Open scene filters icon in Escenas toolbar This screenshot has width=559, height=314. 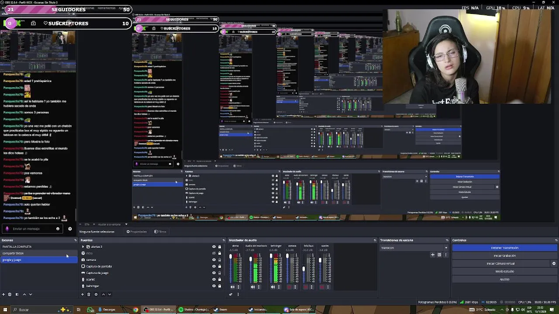click(17, 294)
